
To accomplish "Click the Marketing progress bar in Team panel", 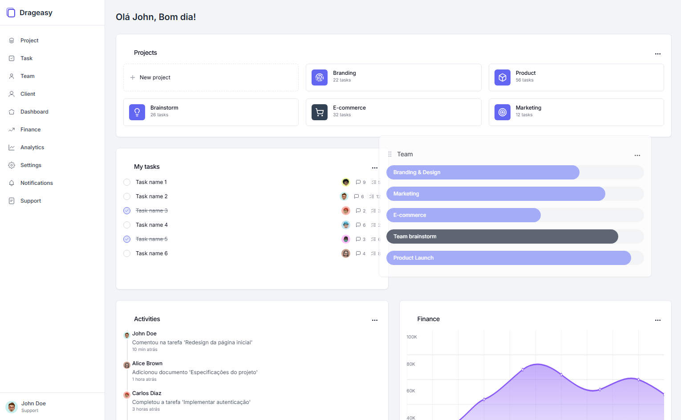I will pyautogui.click(x=495, y=193).
